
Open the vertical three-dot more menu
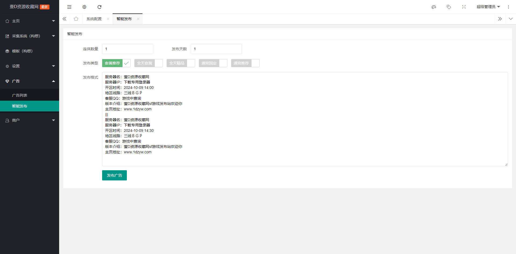(x=508, y=7)
